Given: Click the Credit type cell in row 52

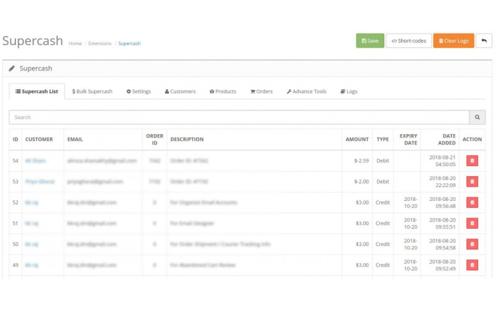Looking at the screenshot, I should pos(383,203).
